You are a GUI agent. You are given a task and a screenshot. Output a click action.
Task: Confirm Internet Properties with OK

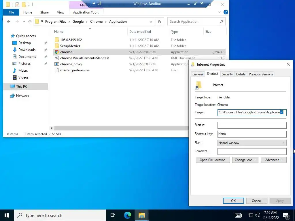pos(233,201)
